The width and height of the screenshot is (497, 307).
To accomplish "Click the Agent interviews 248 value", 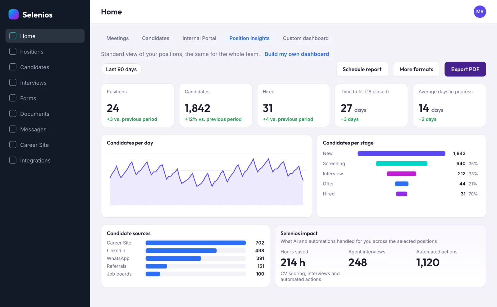I will pyautogui.click(x=358, y=263).
